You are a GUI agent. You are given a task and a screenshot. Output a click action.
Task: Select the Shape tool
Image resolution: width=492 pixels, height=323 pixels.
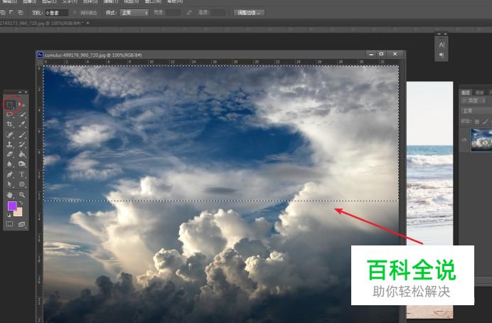coord(22,184)
